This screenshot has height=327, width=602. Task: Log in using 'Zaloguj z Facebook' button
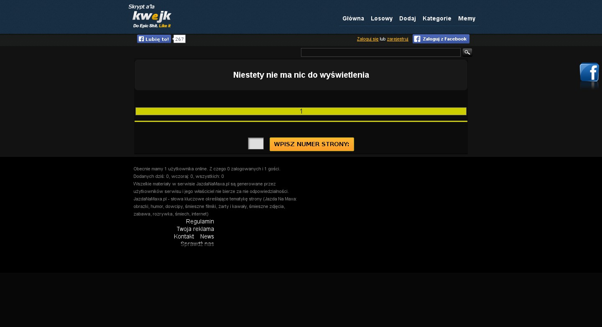[x=441, y=39]
